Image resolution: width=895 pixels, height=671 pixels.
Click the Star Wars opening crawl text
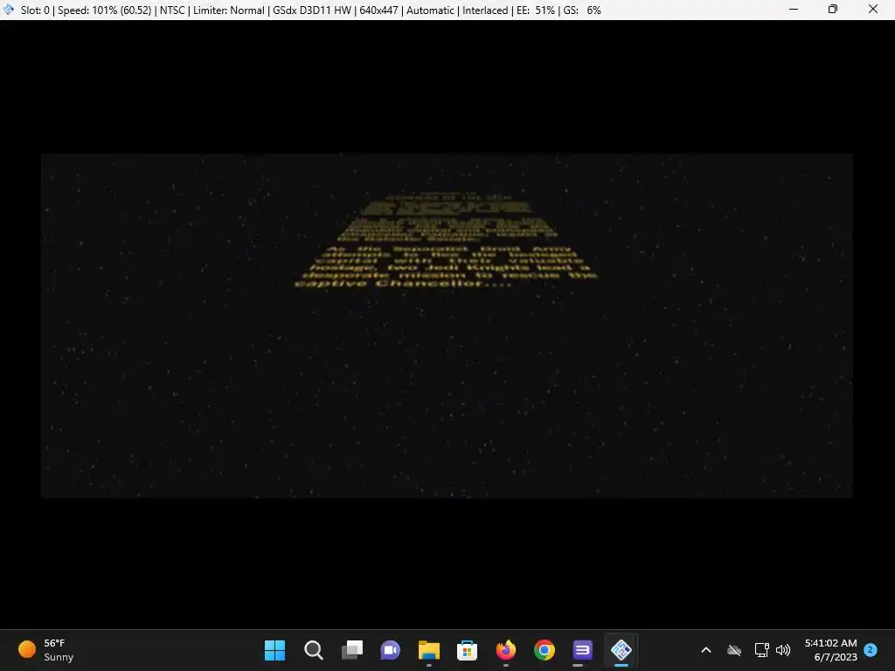point(446,240)
